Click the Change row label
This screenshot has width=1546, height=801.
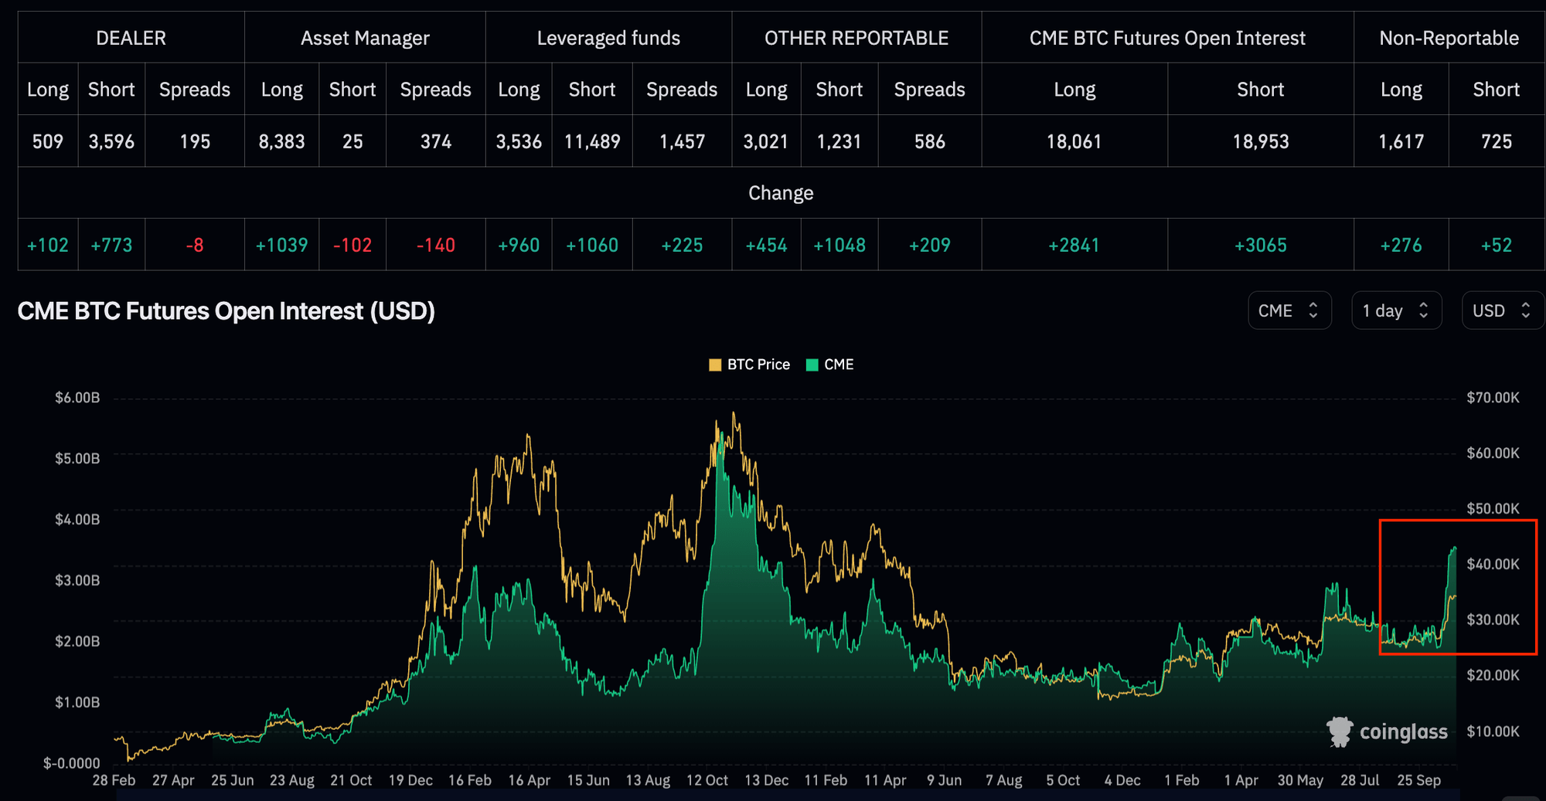coord(781,193)
